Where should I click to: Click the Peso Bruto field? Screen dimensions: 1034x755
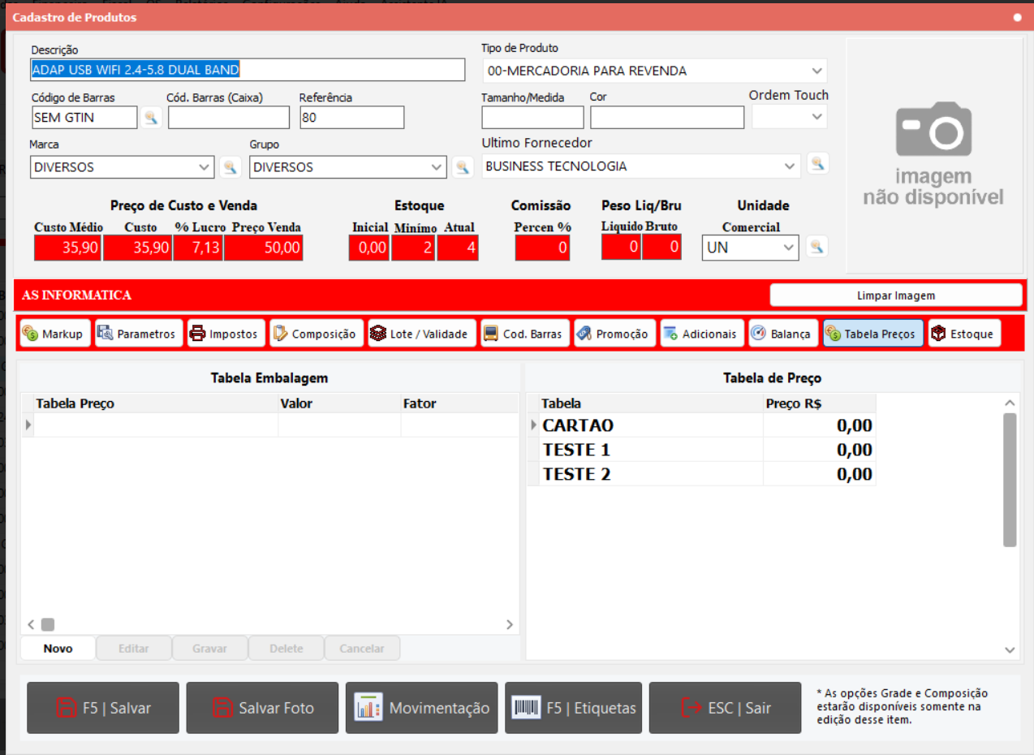tap(661, 248)
